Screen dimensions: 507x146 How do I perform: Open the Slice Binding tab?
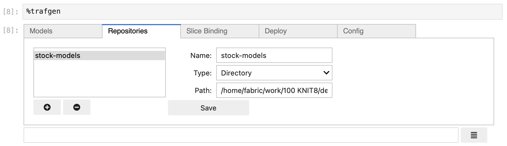pyautogui.click(x=220, y=31)
